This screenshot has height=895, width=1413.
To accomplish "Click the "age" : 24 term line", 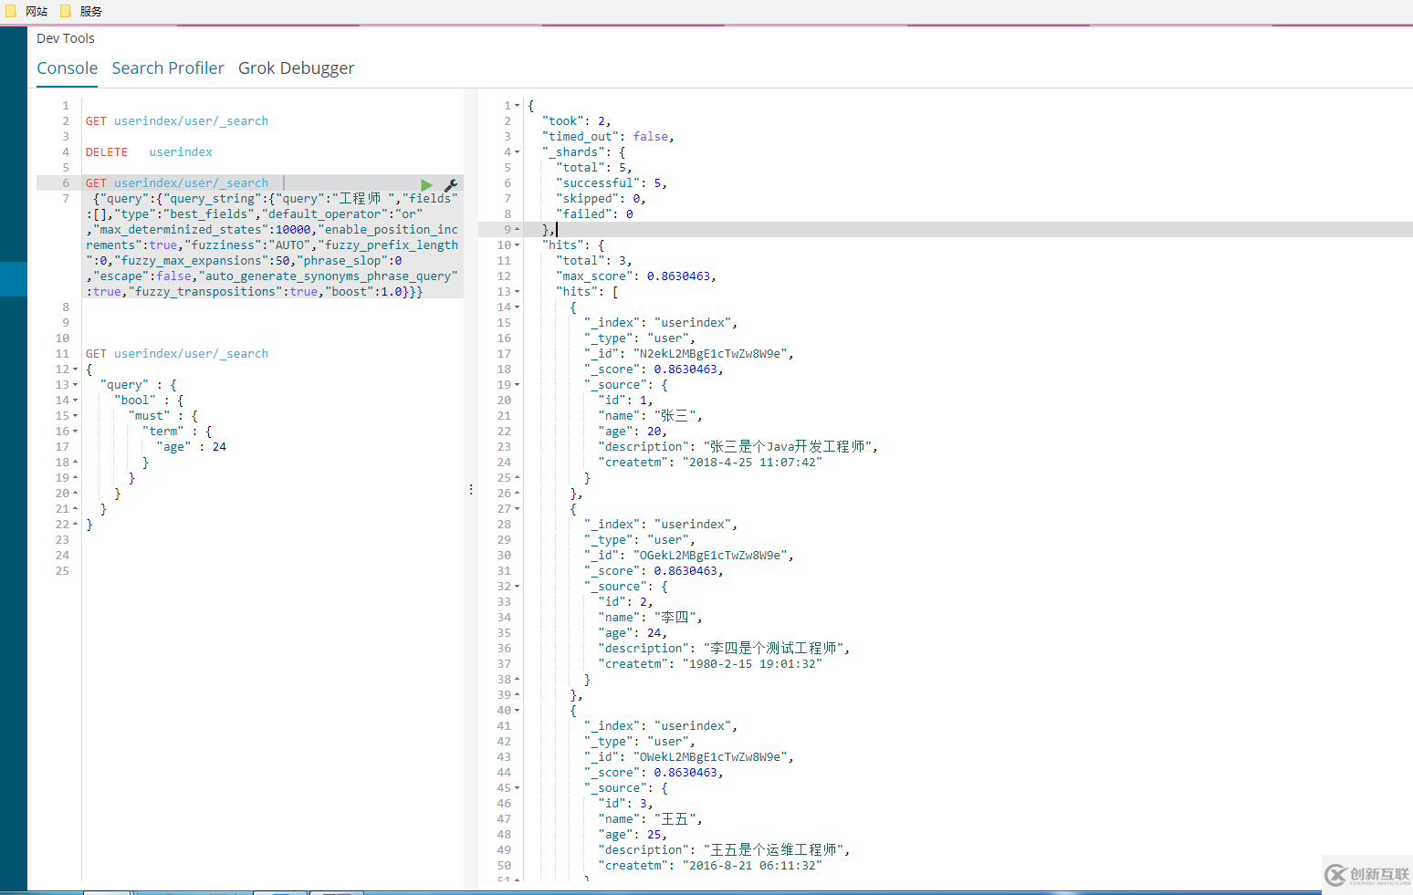I will (192, 447).
